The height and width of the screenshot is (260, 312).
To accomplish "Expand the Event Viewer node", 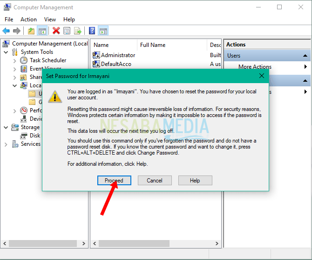I will pyautogui.click(x=14, y=69).
